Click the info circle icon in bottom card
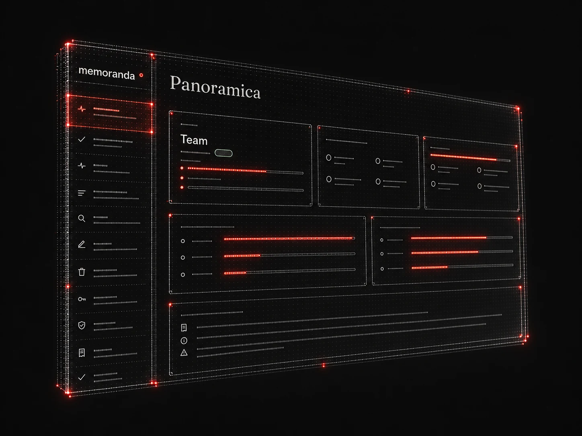The image size is (582, 436). (184, 341)
